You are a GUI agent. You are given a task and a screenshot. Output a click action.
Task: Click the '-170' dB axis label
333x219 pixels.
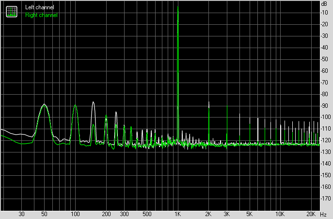pyautogui.click(x=326, y=198)
